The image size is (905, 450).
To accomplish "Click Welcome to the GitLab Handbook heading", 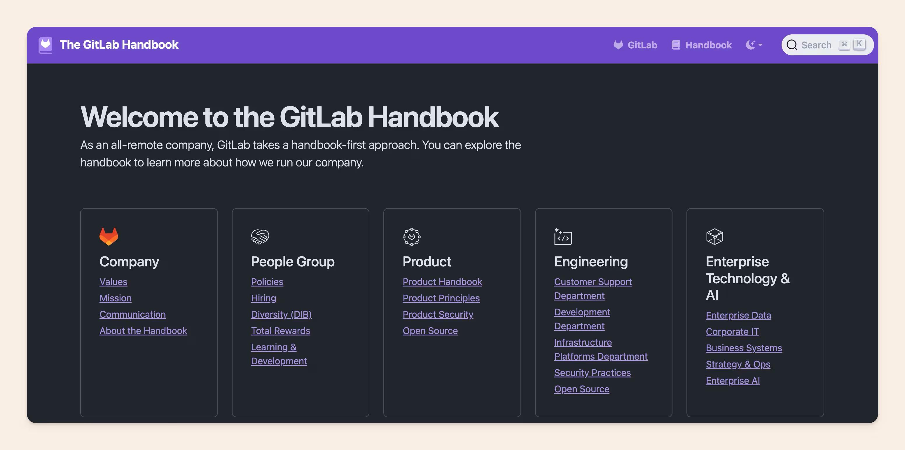I will [x=289, y=117].
